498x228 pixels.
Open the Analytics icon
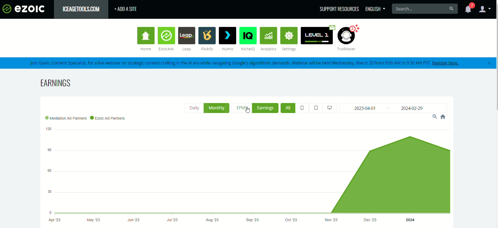[x=268, y=36]
